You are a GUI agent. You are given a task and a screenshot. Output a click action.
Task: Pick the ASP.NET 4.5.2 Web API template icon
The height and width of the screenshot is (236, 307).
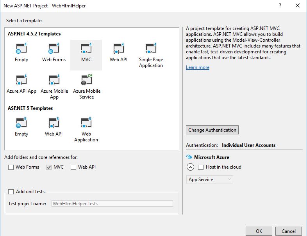[119, 48]
